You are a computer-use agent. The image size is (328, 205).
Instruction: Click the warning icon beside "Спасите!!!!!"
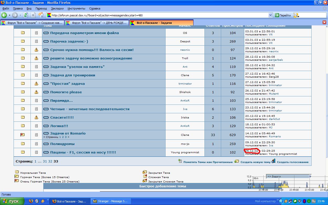pos(36,117)
